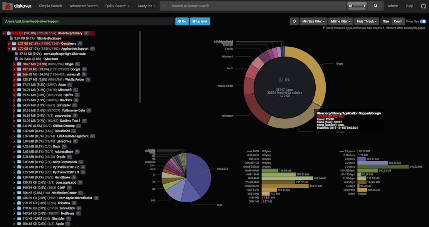Click the magnifier icon beside Brackets
The image size is (429, 227).
tap(76, 100)
